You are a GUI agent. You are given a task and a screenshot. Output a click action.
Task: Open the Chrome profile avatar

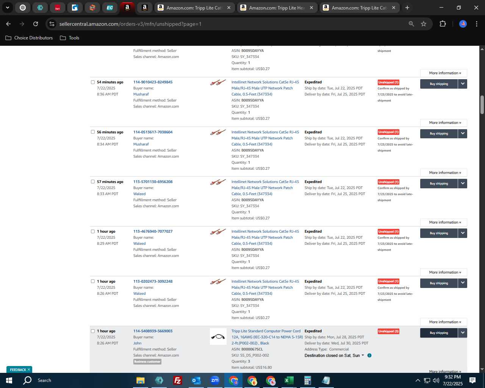point(463,24)
